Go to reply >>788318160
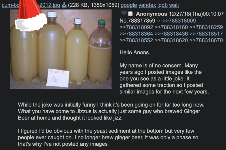 click(171, 27)
